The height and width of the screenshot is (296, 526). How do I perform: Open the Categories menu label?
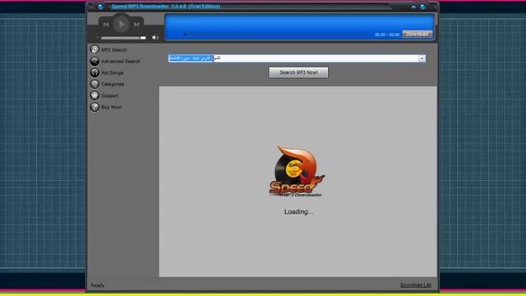click(x=113, y=84)
